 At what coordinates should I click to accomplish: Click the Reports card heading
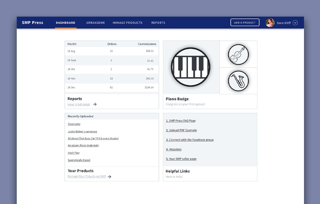75,99
